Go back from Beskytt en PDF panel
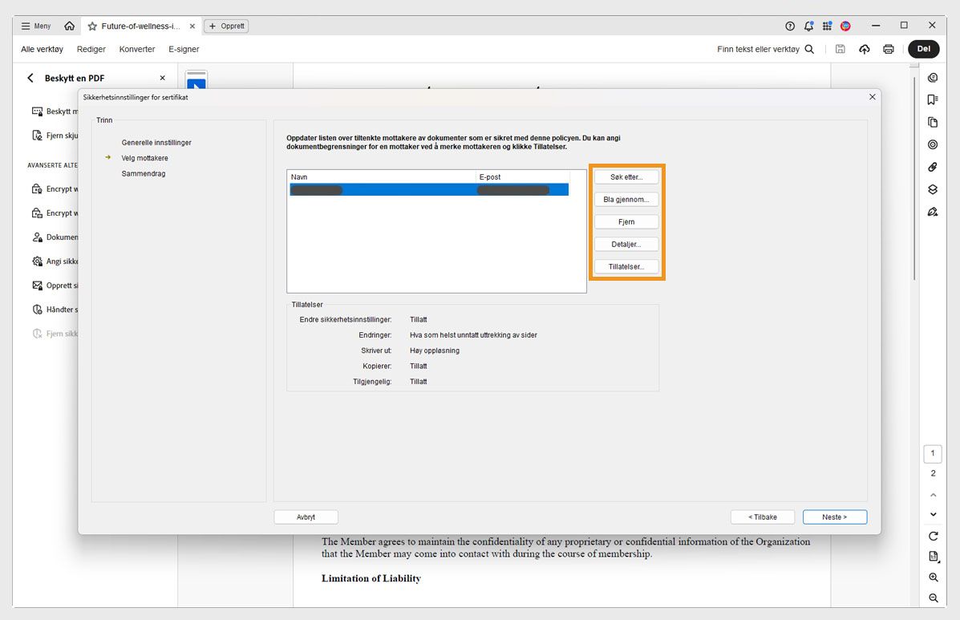Image resolution: width=960 pixels, height=620 pixels. point(30,78)
